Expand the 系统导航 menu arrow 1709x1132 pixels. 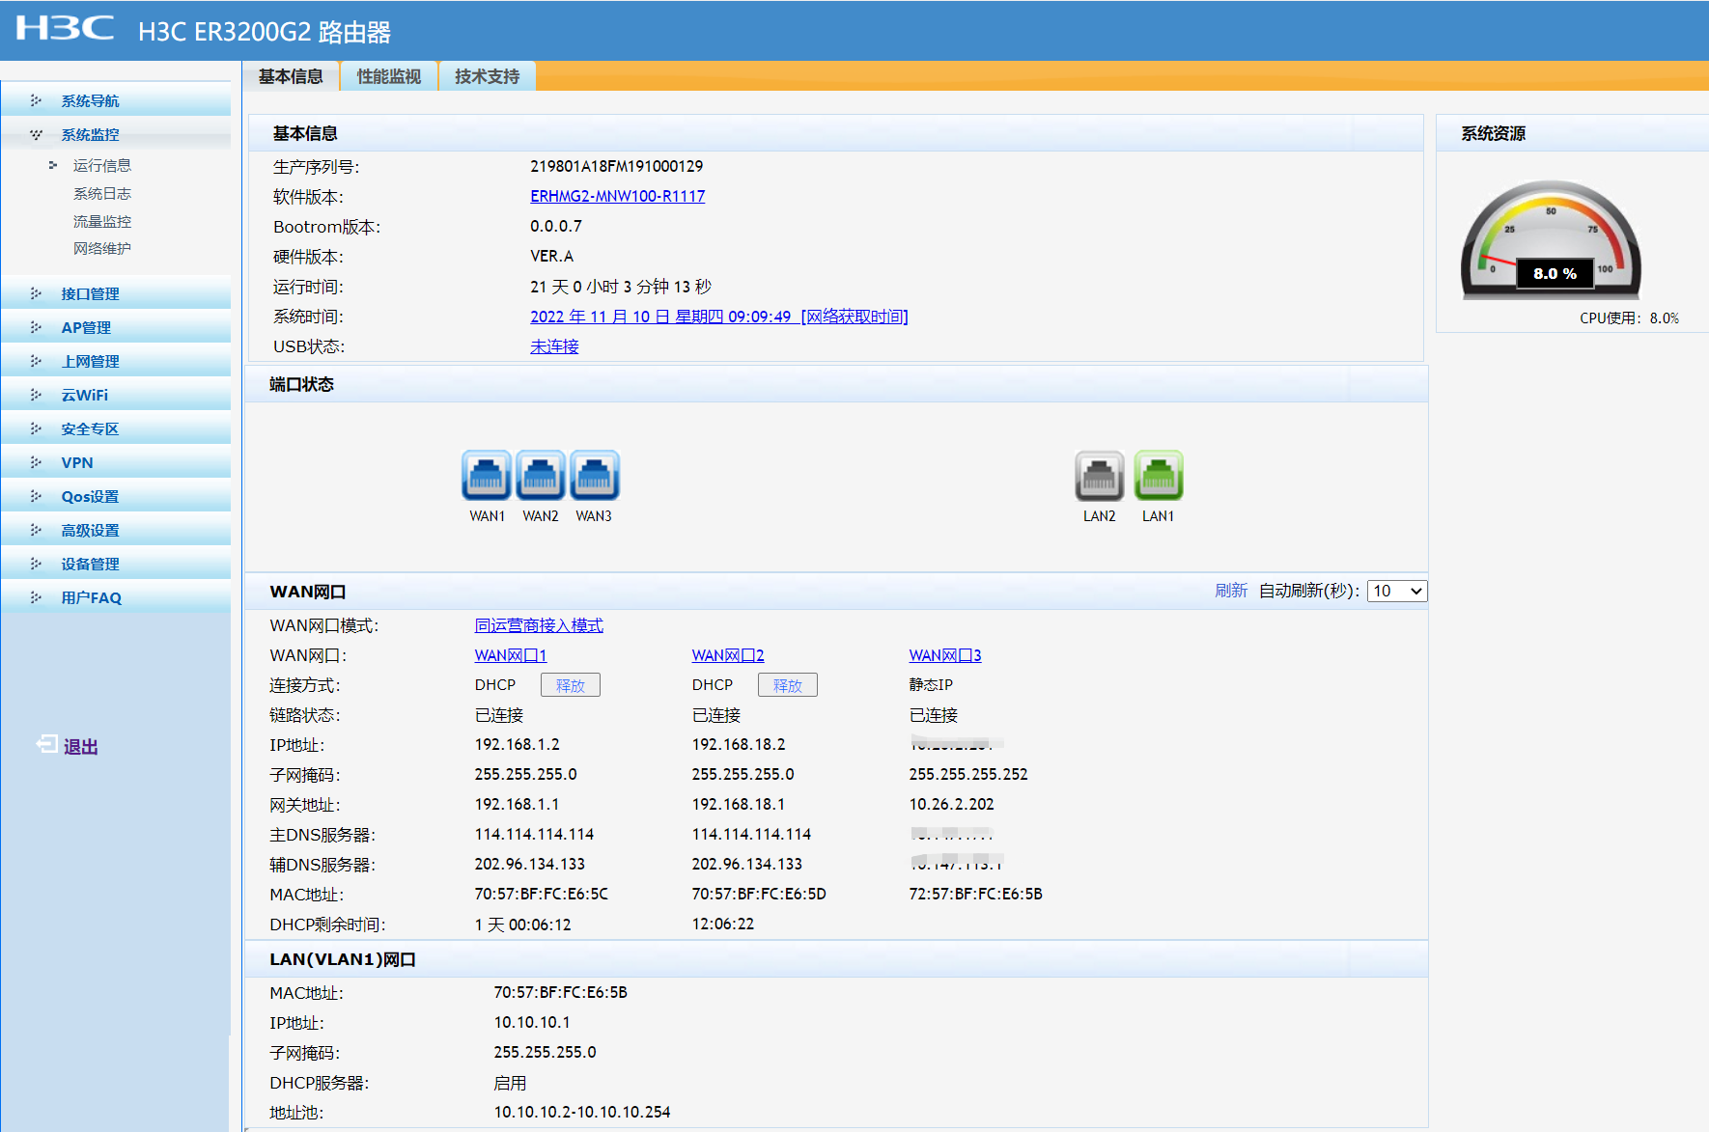[x=36, y=100]
